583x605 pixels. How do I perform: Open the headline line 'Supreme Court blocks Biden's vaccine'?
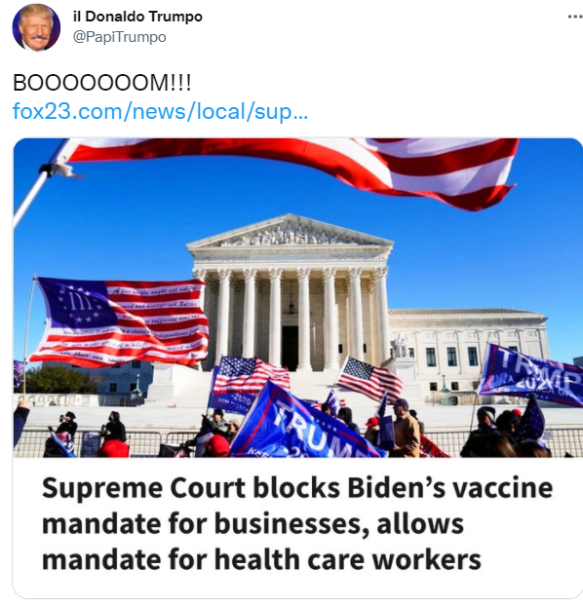pos(297,488)
